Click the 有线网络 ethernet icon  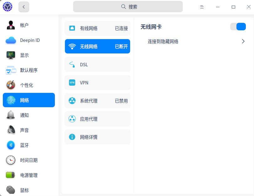(x=72, y=28)
